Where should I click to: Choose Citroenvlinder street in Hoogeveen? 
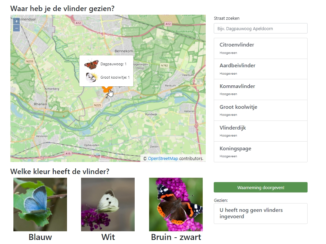point(261,49)
